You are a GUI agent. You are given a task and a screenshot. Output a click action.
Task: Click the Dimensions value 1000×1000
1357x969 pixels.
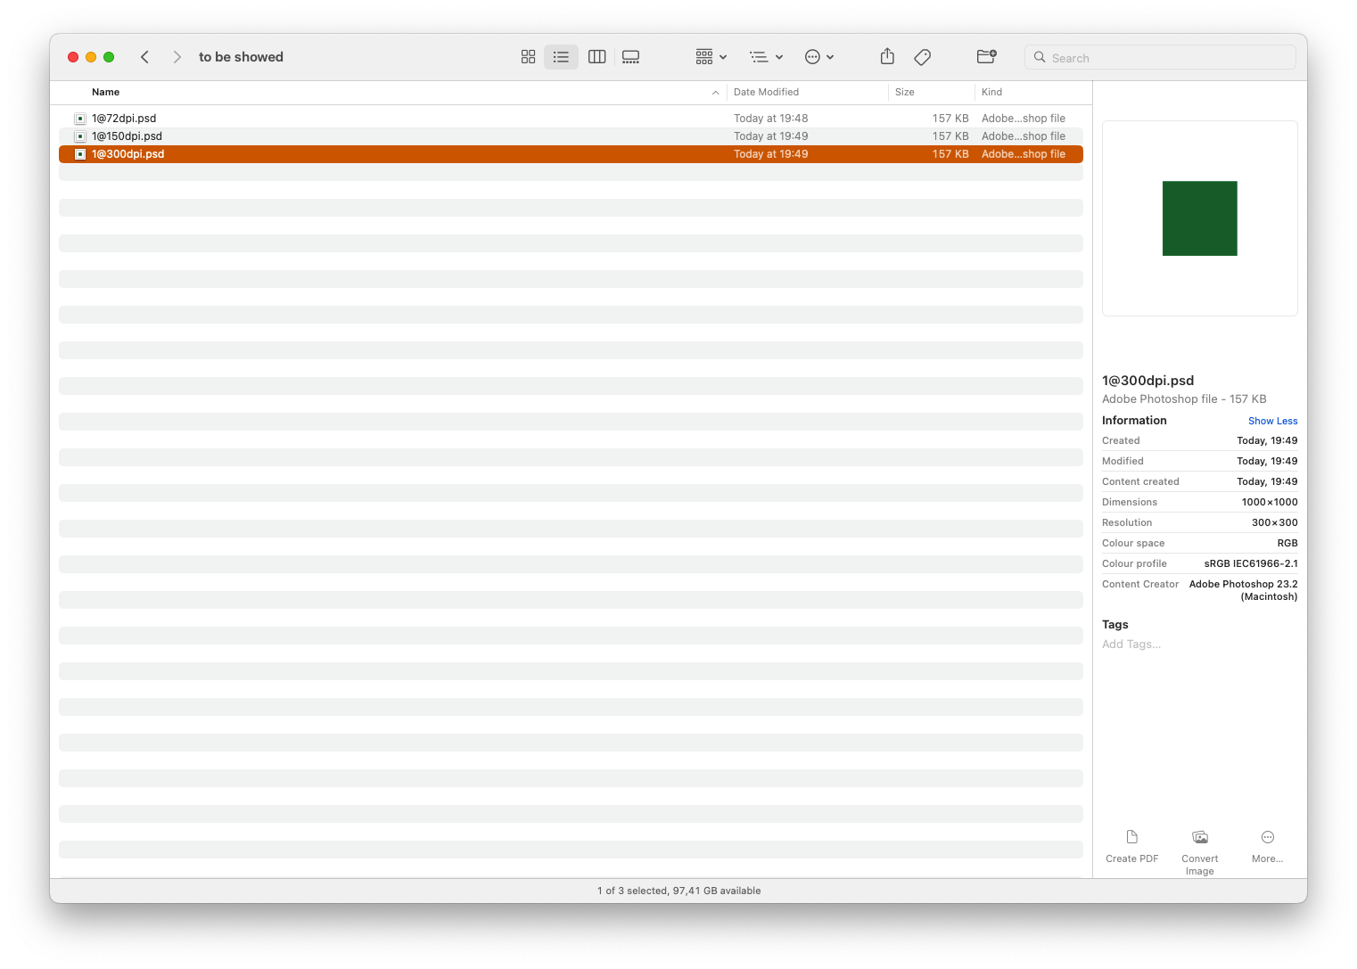(x=1270, y=503)
